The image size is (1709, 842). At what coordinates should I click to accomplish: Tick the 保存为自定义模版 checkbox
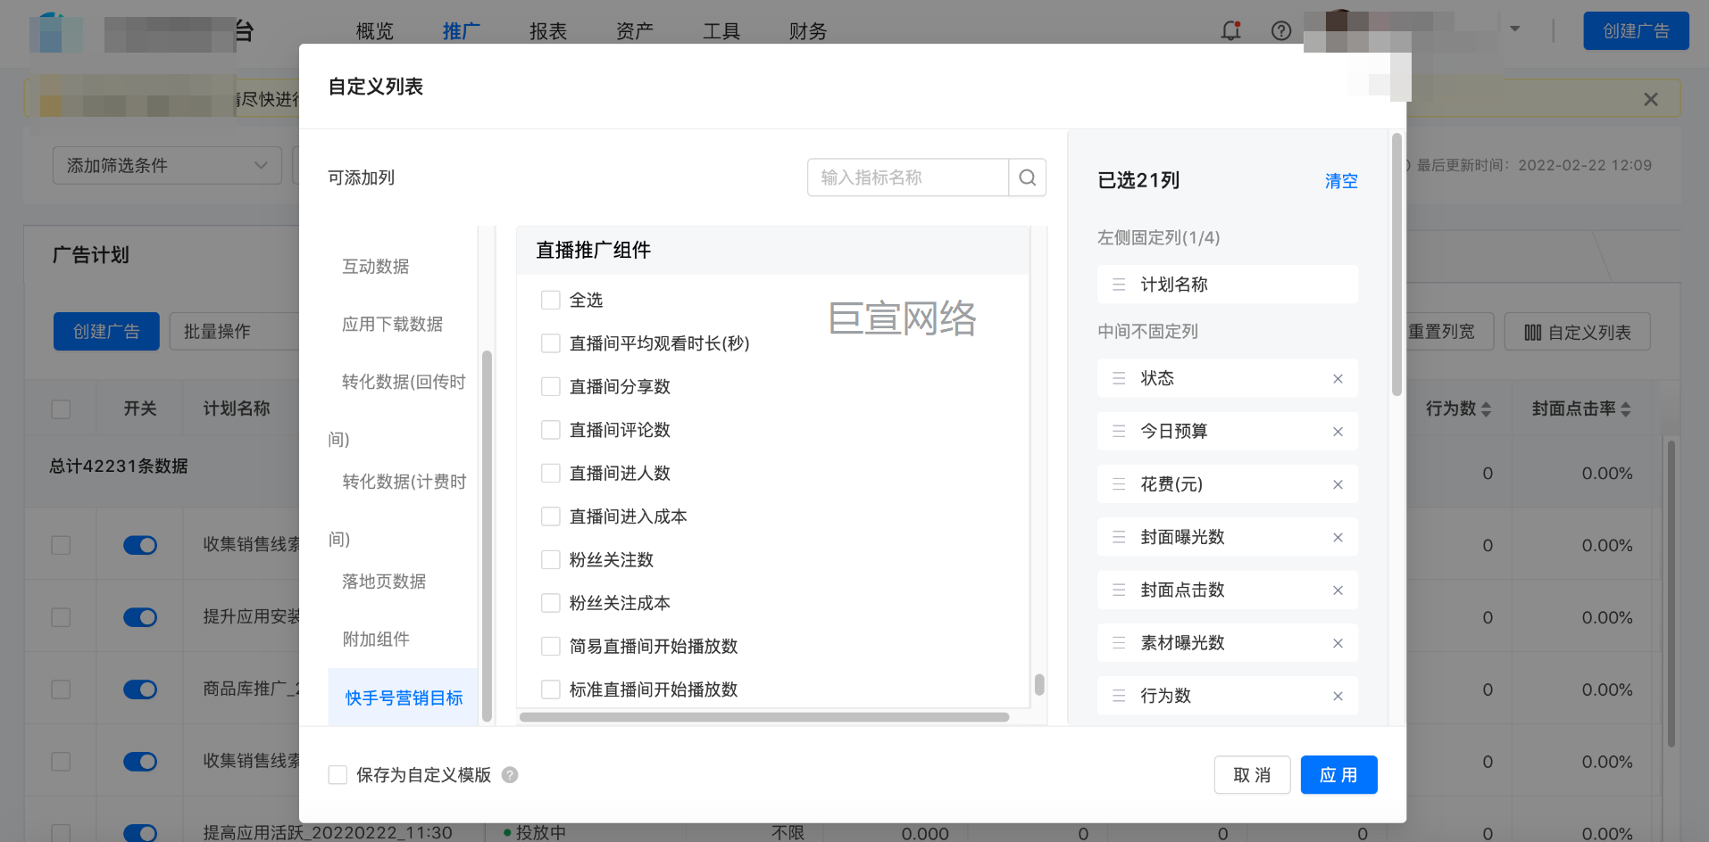click(338, 775)
